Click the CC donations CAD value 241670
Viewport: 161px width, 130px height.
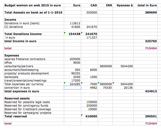coord(89,27)
